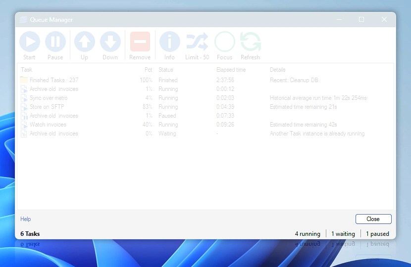The height and width of the screenshot is (267, 411).
Task: Click the Pause toolbar icon
Action: coord(55,42)
